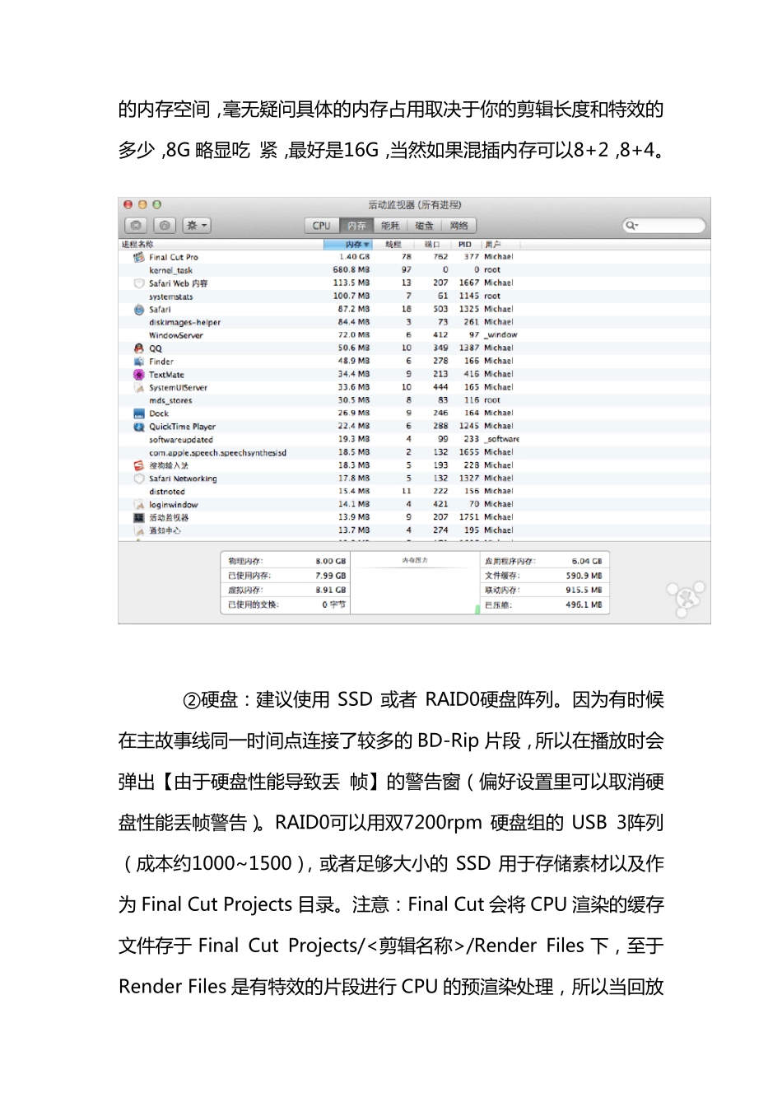Select the TextMate flower icon
Image resolution: width=782 pixels, height=1107 pixels.
pyautogui.click(x=139, y=375)
